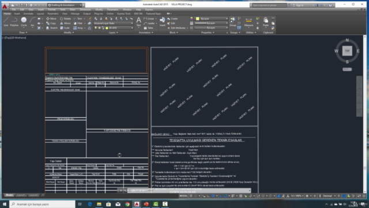Click the Move tool in Modify panel

pyautogui.click(x=51, y=18)
